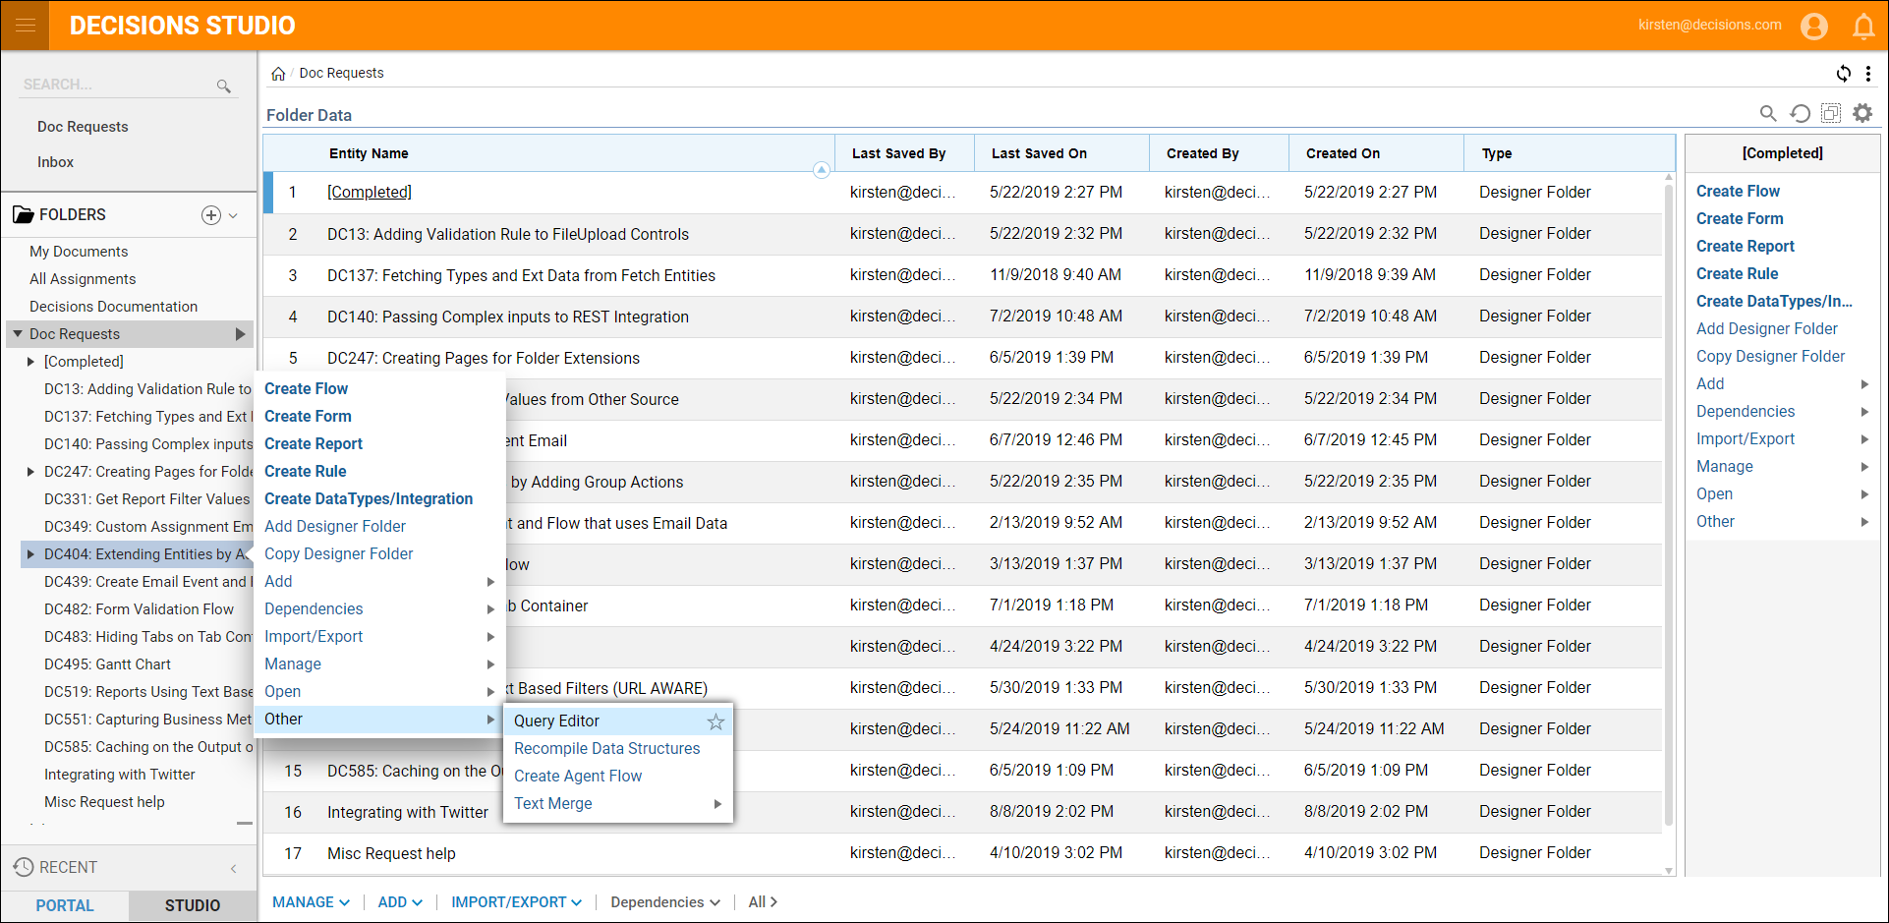Click the Entity Name sort indicator arrow

click(x=822, y=170)
